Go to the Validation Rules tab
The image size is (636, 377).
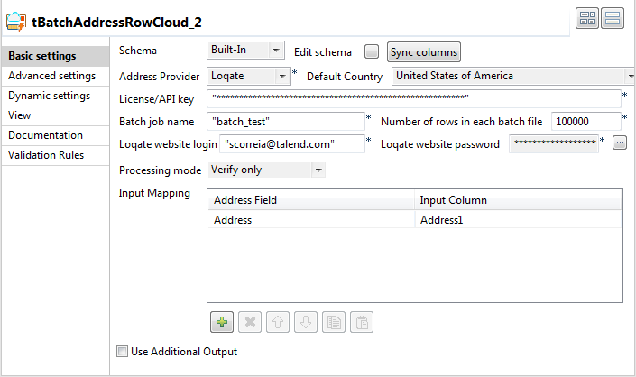pos(46,155)
